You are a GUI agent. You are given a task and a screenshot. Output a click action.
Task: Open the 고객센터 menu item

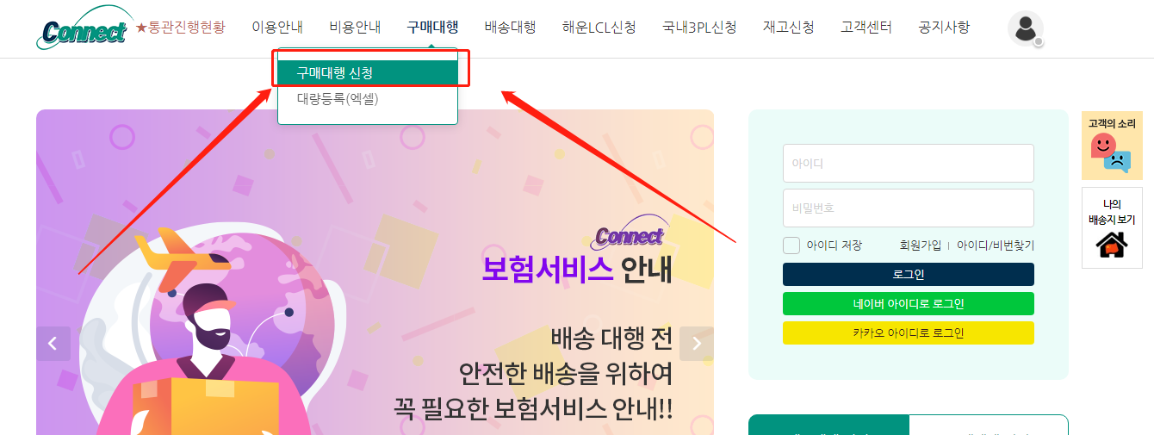click(866, 27)
